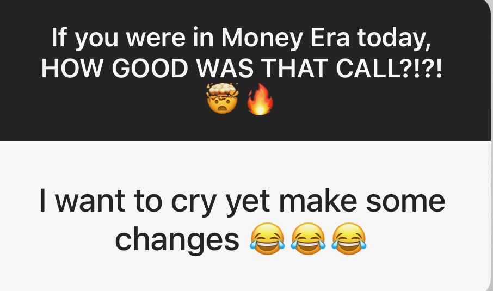Click the fire emoji in the header
Image resolution: width=493 pixels, height=291 pixels.
tap(260, 99)
